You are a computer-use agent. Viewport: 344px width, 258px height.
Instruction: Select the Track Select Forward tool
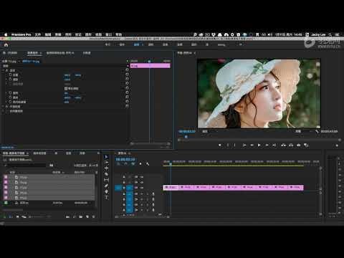[x=107, y=163]
